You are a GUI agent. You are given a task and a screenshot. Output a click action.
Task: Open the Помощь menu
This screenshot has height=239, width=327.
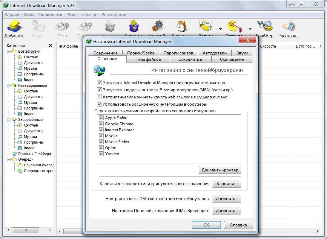[x=88, y=15]
